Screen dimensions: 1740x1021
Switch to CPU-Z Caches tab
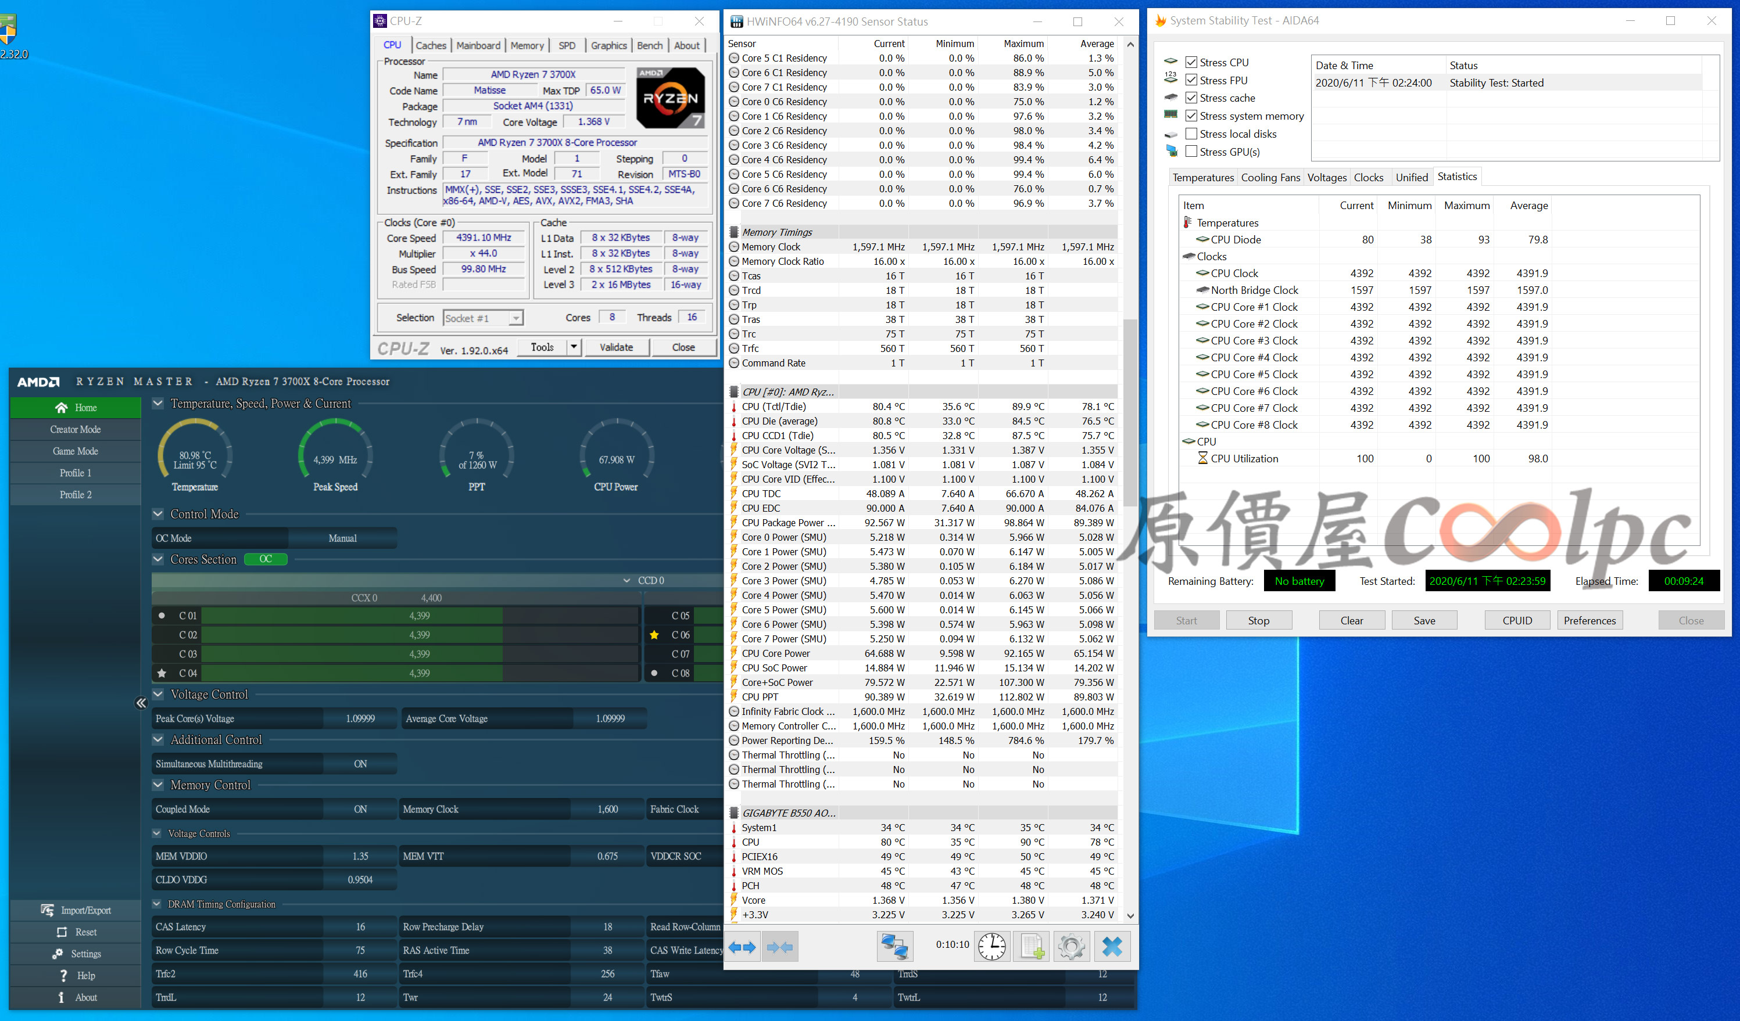[431, 45]
